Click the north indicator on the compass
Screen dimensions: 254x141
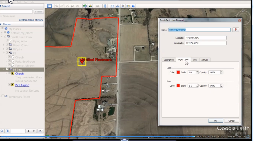click(x=243, y=11)
